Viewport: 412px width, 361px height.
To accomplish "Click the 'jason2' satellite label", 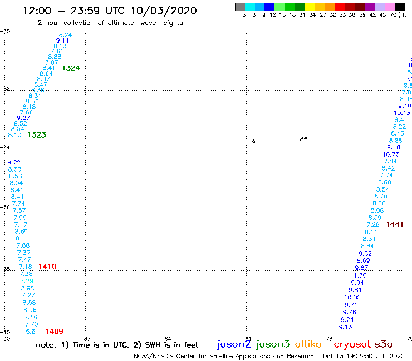I will [x=234, y=344].
